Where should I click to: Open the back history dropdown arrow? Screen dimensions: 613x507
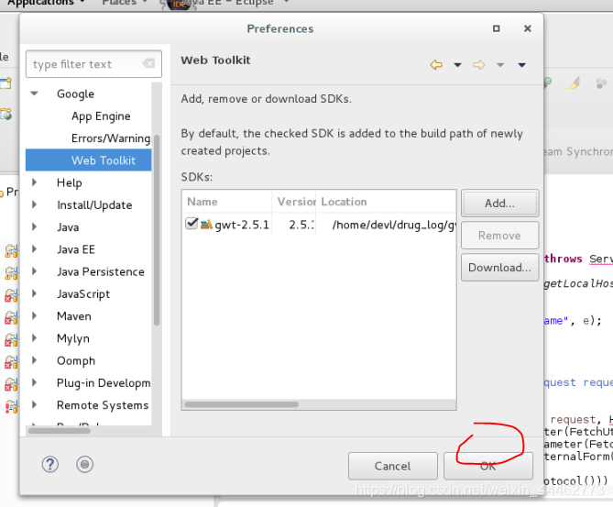pos(457,65)
